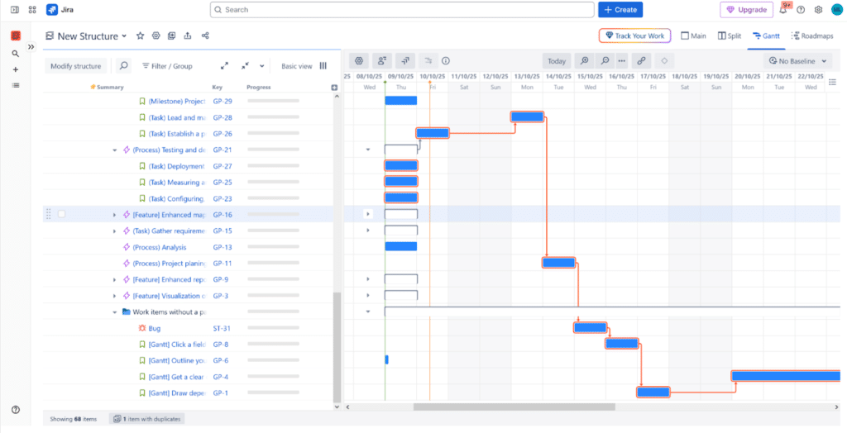847x433 pixels.
Task: Open the Jira notifications bell
Action: (782, 10)
